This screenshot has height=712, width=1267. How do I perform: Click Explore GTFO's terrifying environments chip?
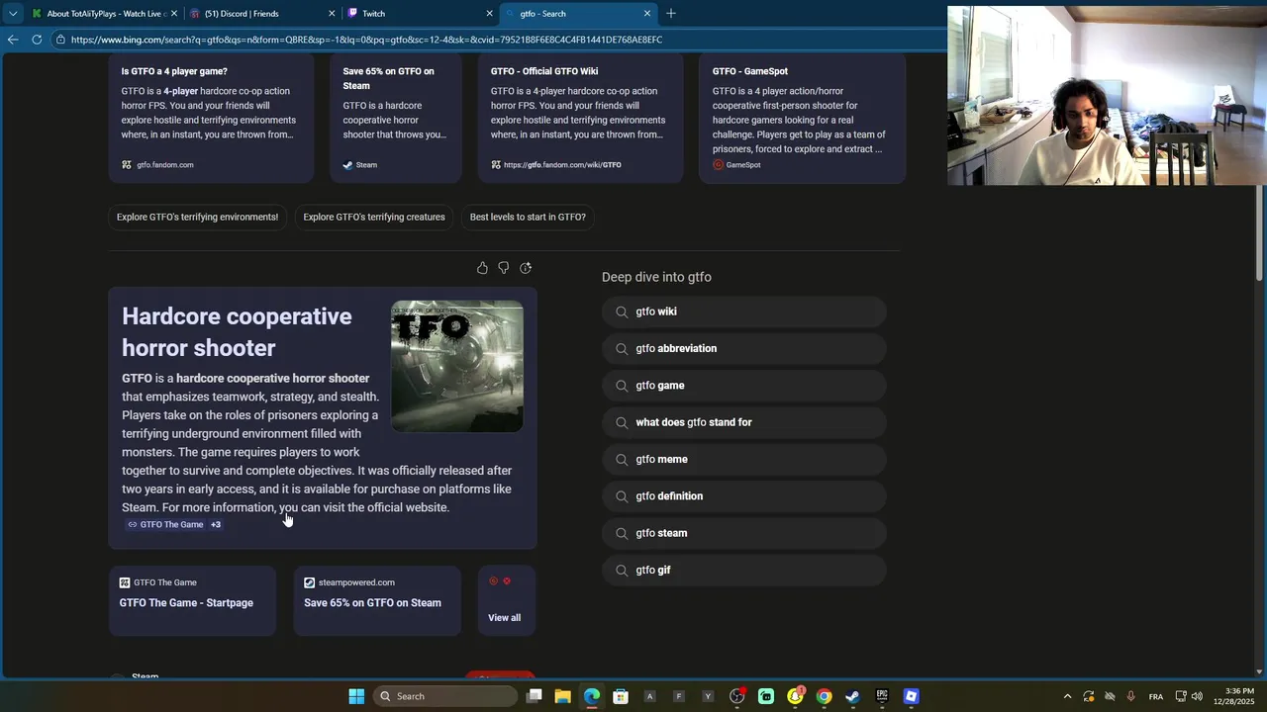(197, 217)
